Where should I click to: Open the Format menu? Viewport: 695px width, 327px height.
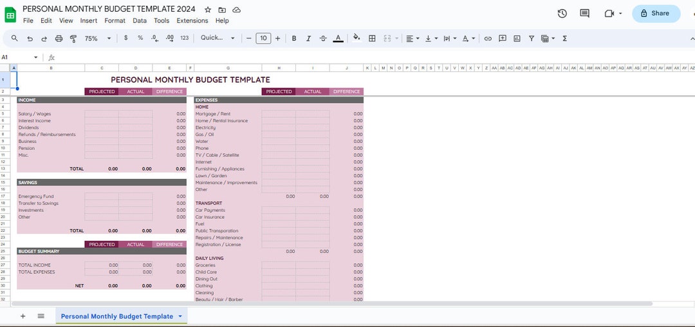tap(115, 21)
